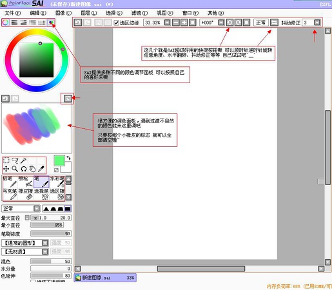The height and width of the screenshot is (290, 332).
Task: Rotate the canvas clockwise
Action: coord(238,23)
